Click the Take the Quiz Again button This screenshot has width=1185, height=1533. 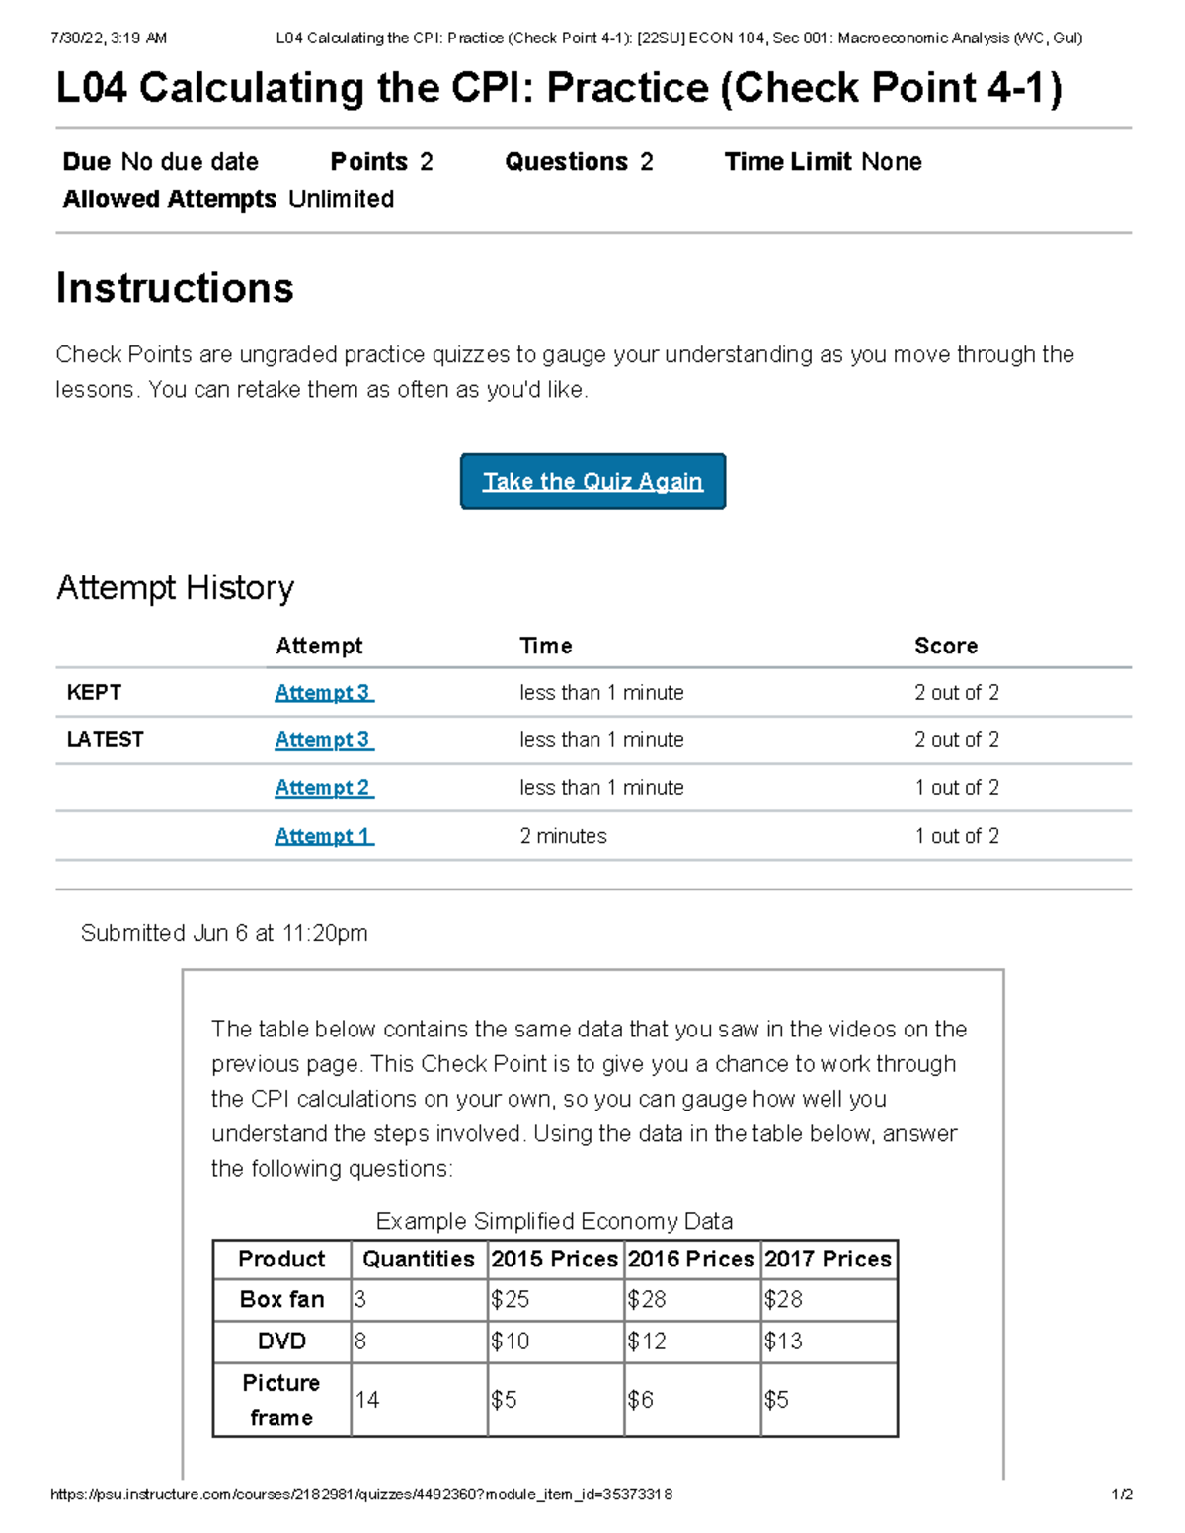point(592,481)
